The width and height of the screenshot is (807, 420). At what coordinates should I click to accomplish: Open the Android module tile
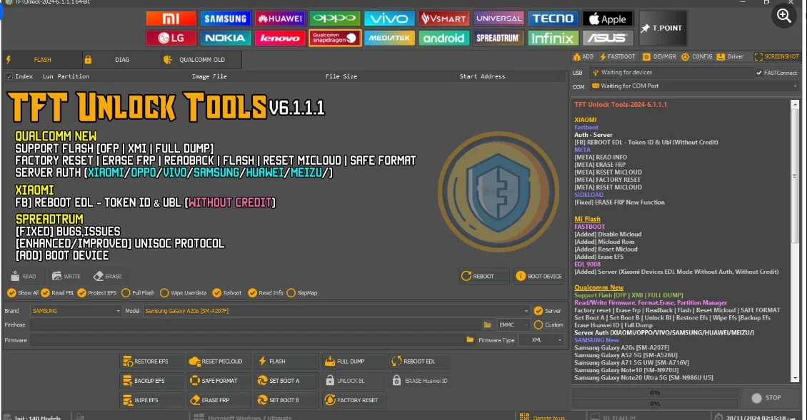[x=443, y=38]
